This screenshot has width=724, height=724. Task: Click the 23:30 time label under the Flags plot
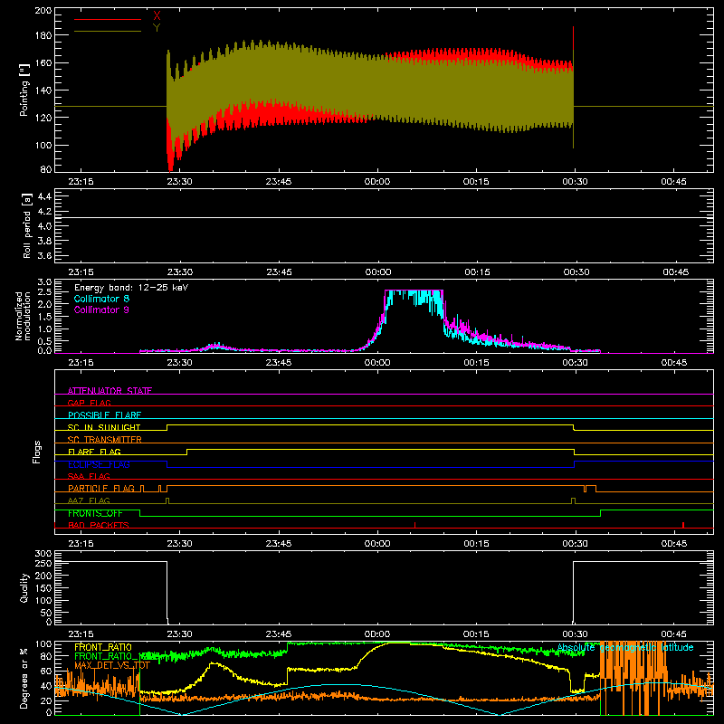tap(179, 544)
